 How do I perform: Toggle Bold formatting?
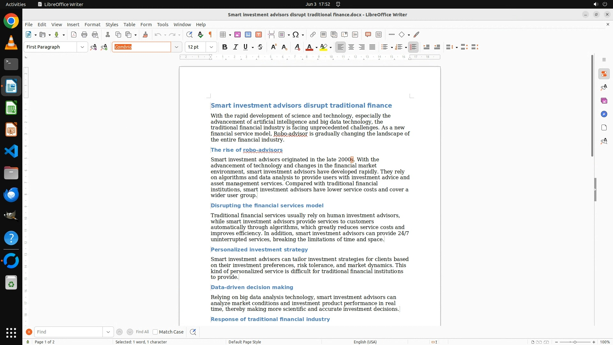point(224,47)
